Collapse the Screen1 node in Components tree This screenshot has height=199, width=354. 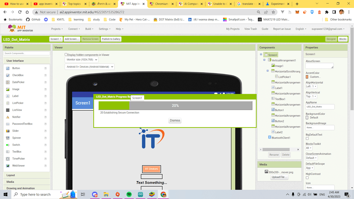[261, 55]
